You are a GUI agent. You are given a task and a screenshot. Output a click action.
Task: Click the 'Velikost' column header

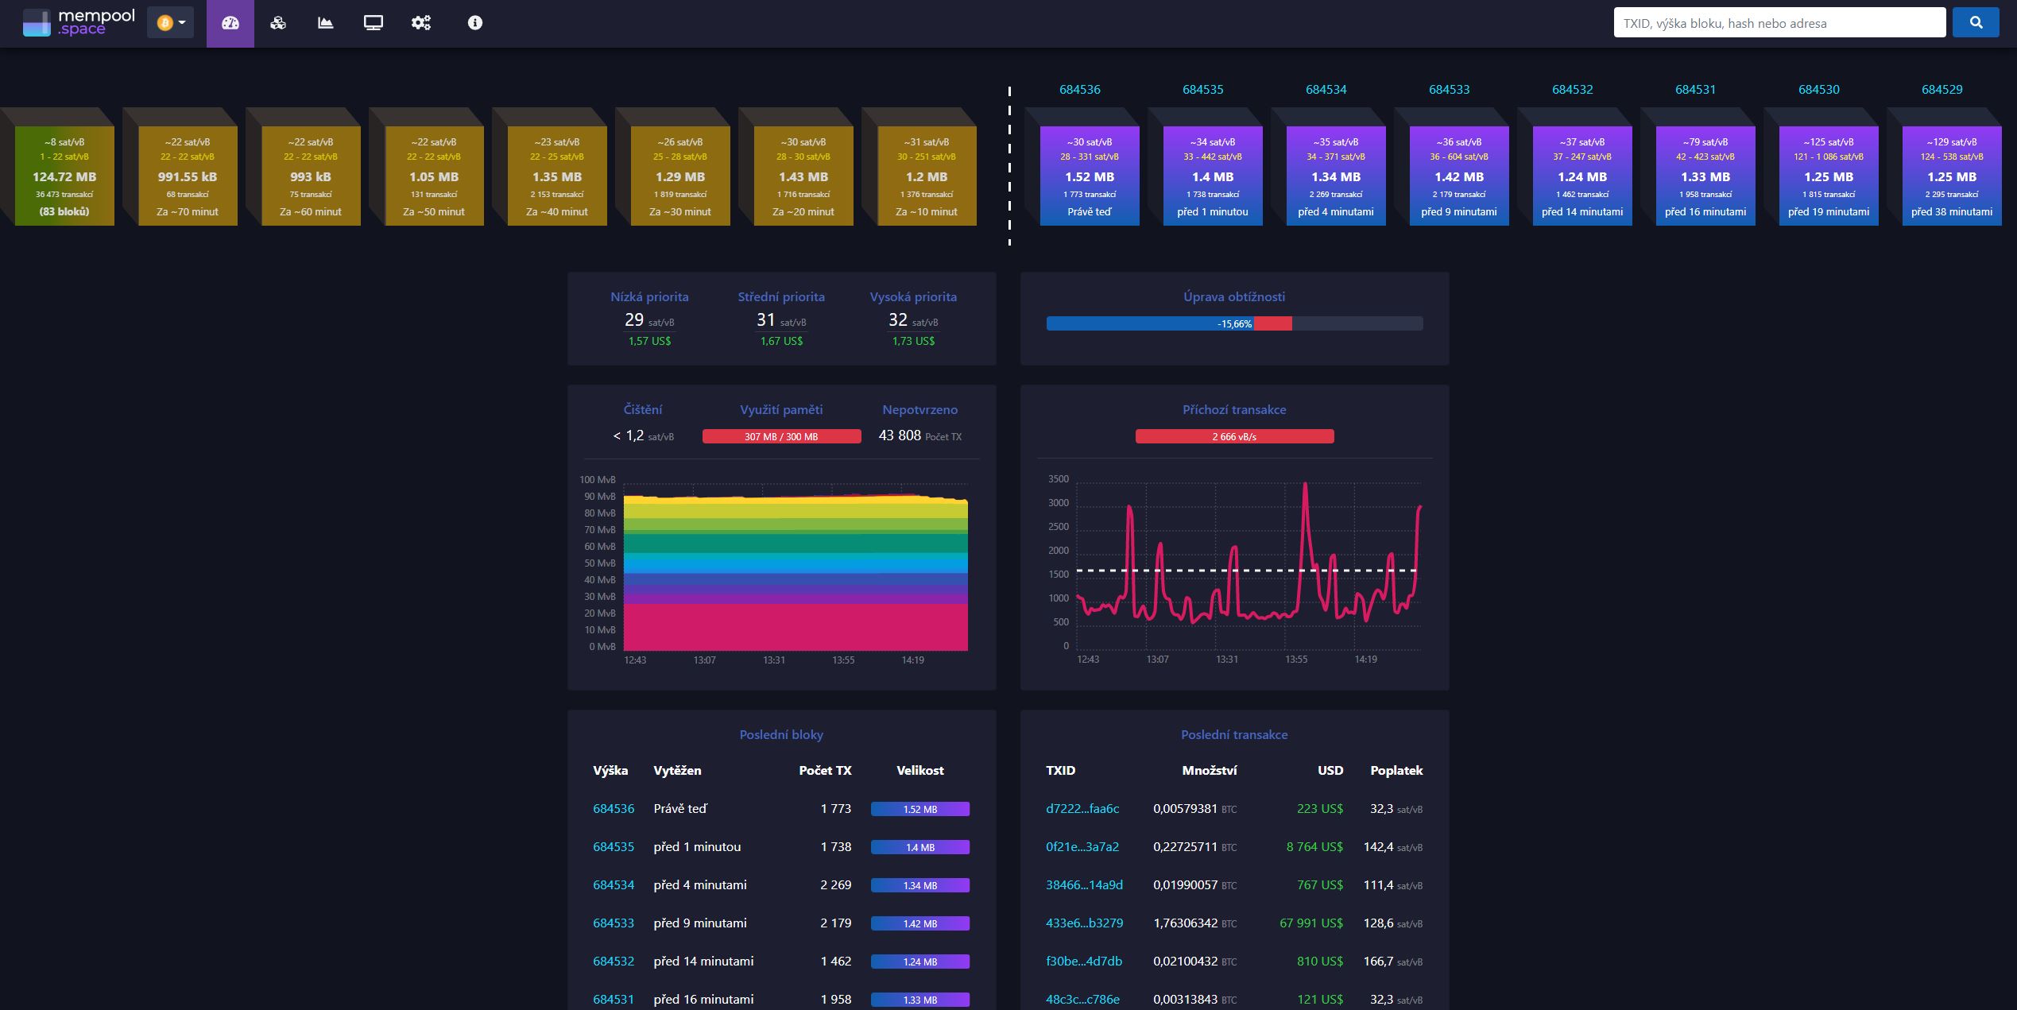(919, 771)
